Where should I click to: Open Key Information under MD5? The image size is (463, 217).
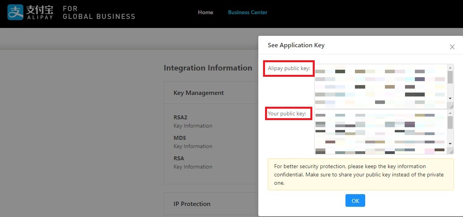point(193,147)
